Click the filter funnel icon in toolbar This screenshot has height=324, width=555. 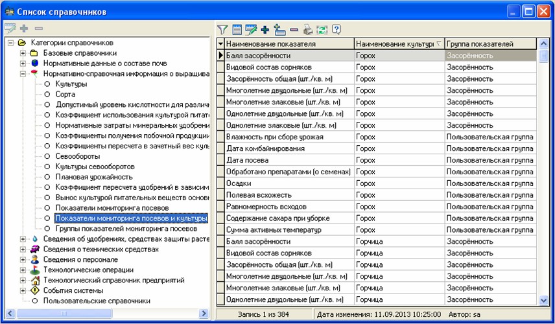(222, 29)
